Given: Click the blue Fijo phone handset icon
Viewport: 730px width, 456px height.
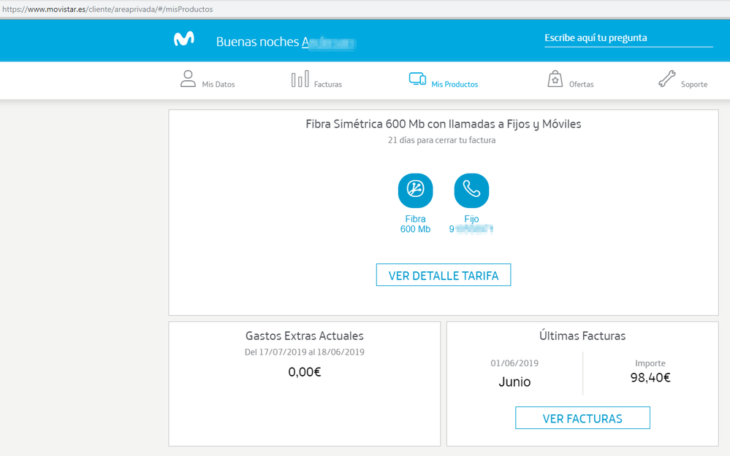Looking at the screenshot, I should click(x=471, y=190).
